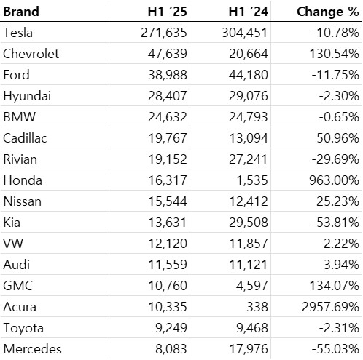The height and width of the screenshot is (360, 363).
Task: Select Toyota's H1 '25 value 9,249
Action: [171, 328]
